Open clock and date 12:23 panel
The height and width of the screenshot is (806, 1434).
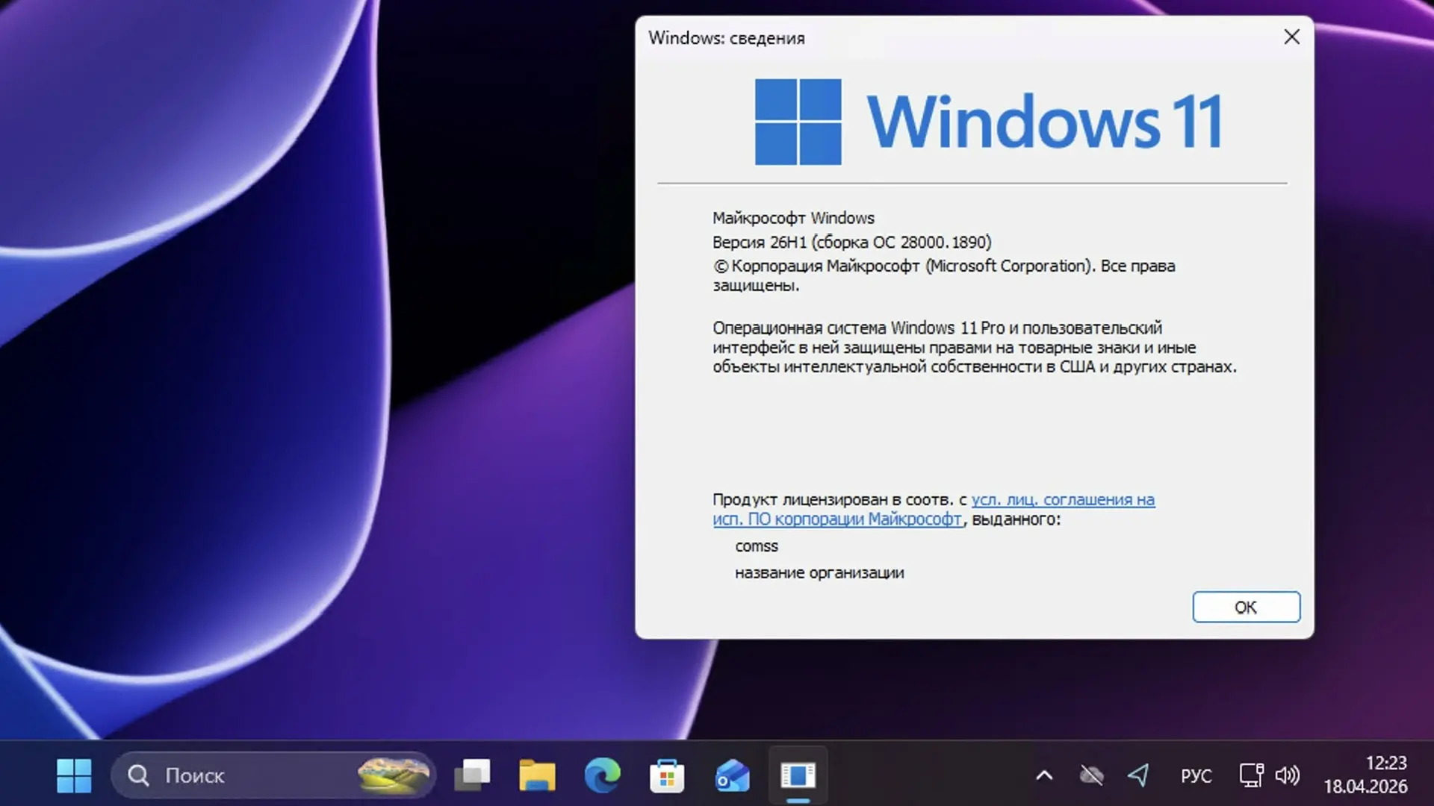tap(1366, 775)
